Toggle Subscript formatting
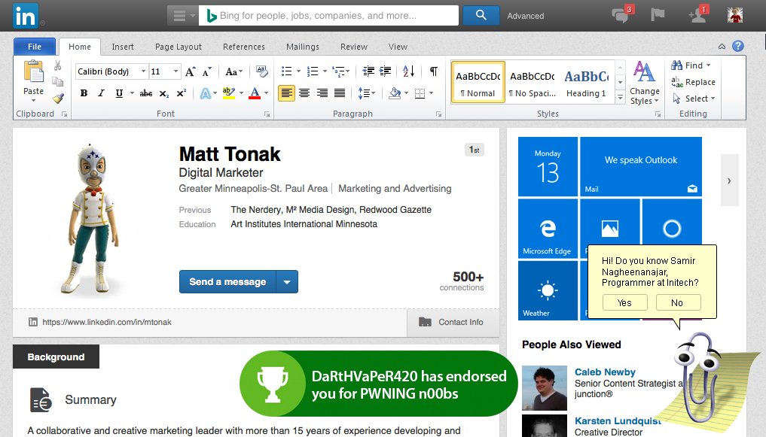The width and height of the screenshot is (766, 437). click(x=164, y=93)
